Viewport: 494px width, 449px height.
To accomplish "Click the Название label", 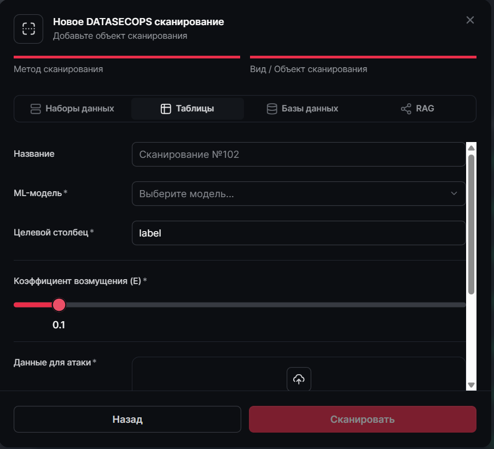I will point(34,153).
